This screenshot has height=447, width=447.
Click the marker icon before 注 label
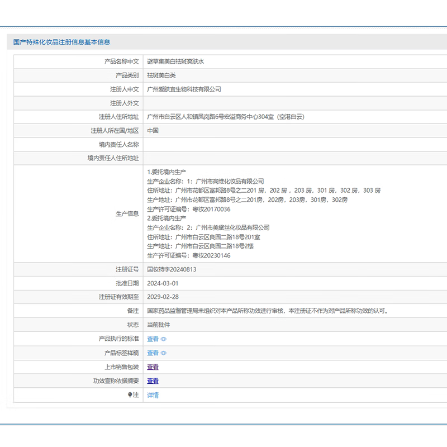[x=129, y=395]
